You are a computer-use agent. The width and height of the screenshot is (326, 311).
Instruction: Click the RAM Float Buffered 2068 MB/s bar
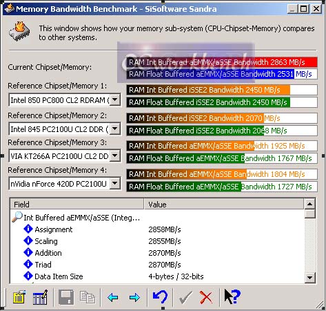pos(222,131)
